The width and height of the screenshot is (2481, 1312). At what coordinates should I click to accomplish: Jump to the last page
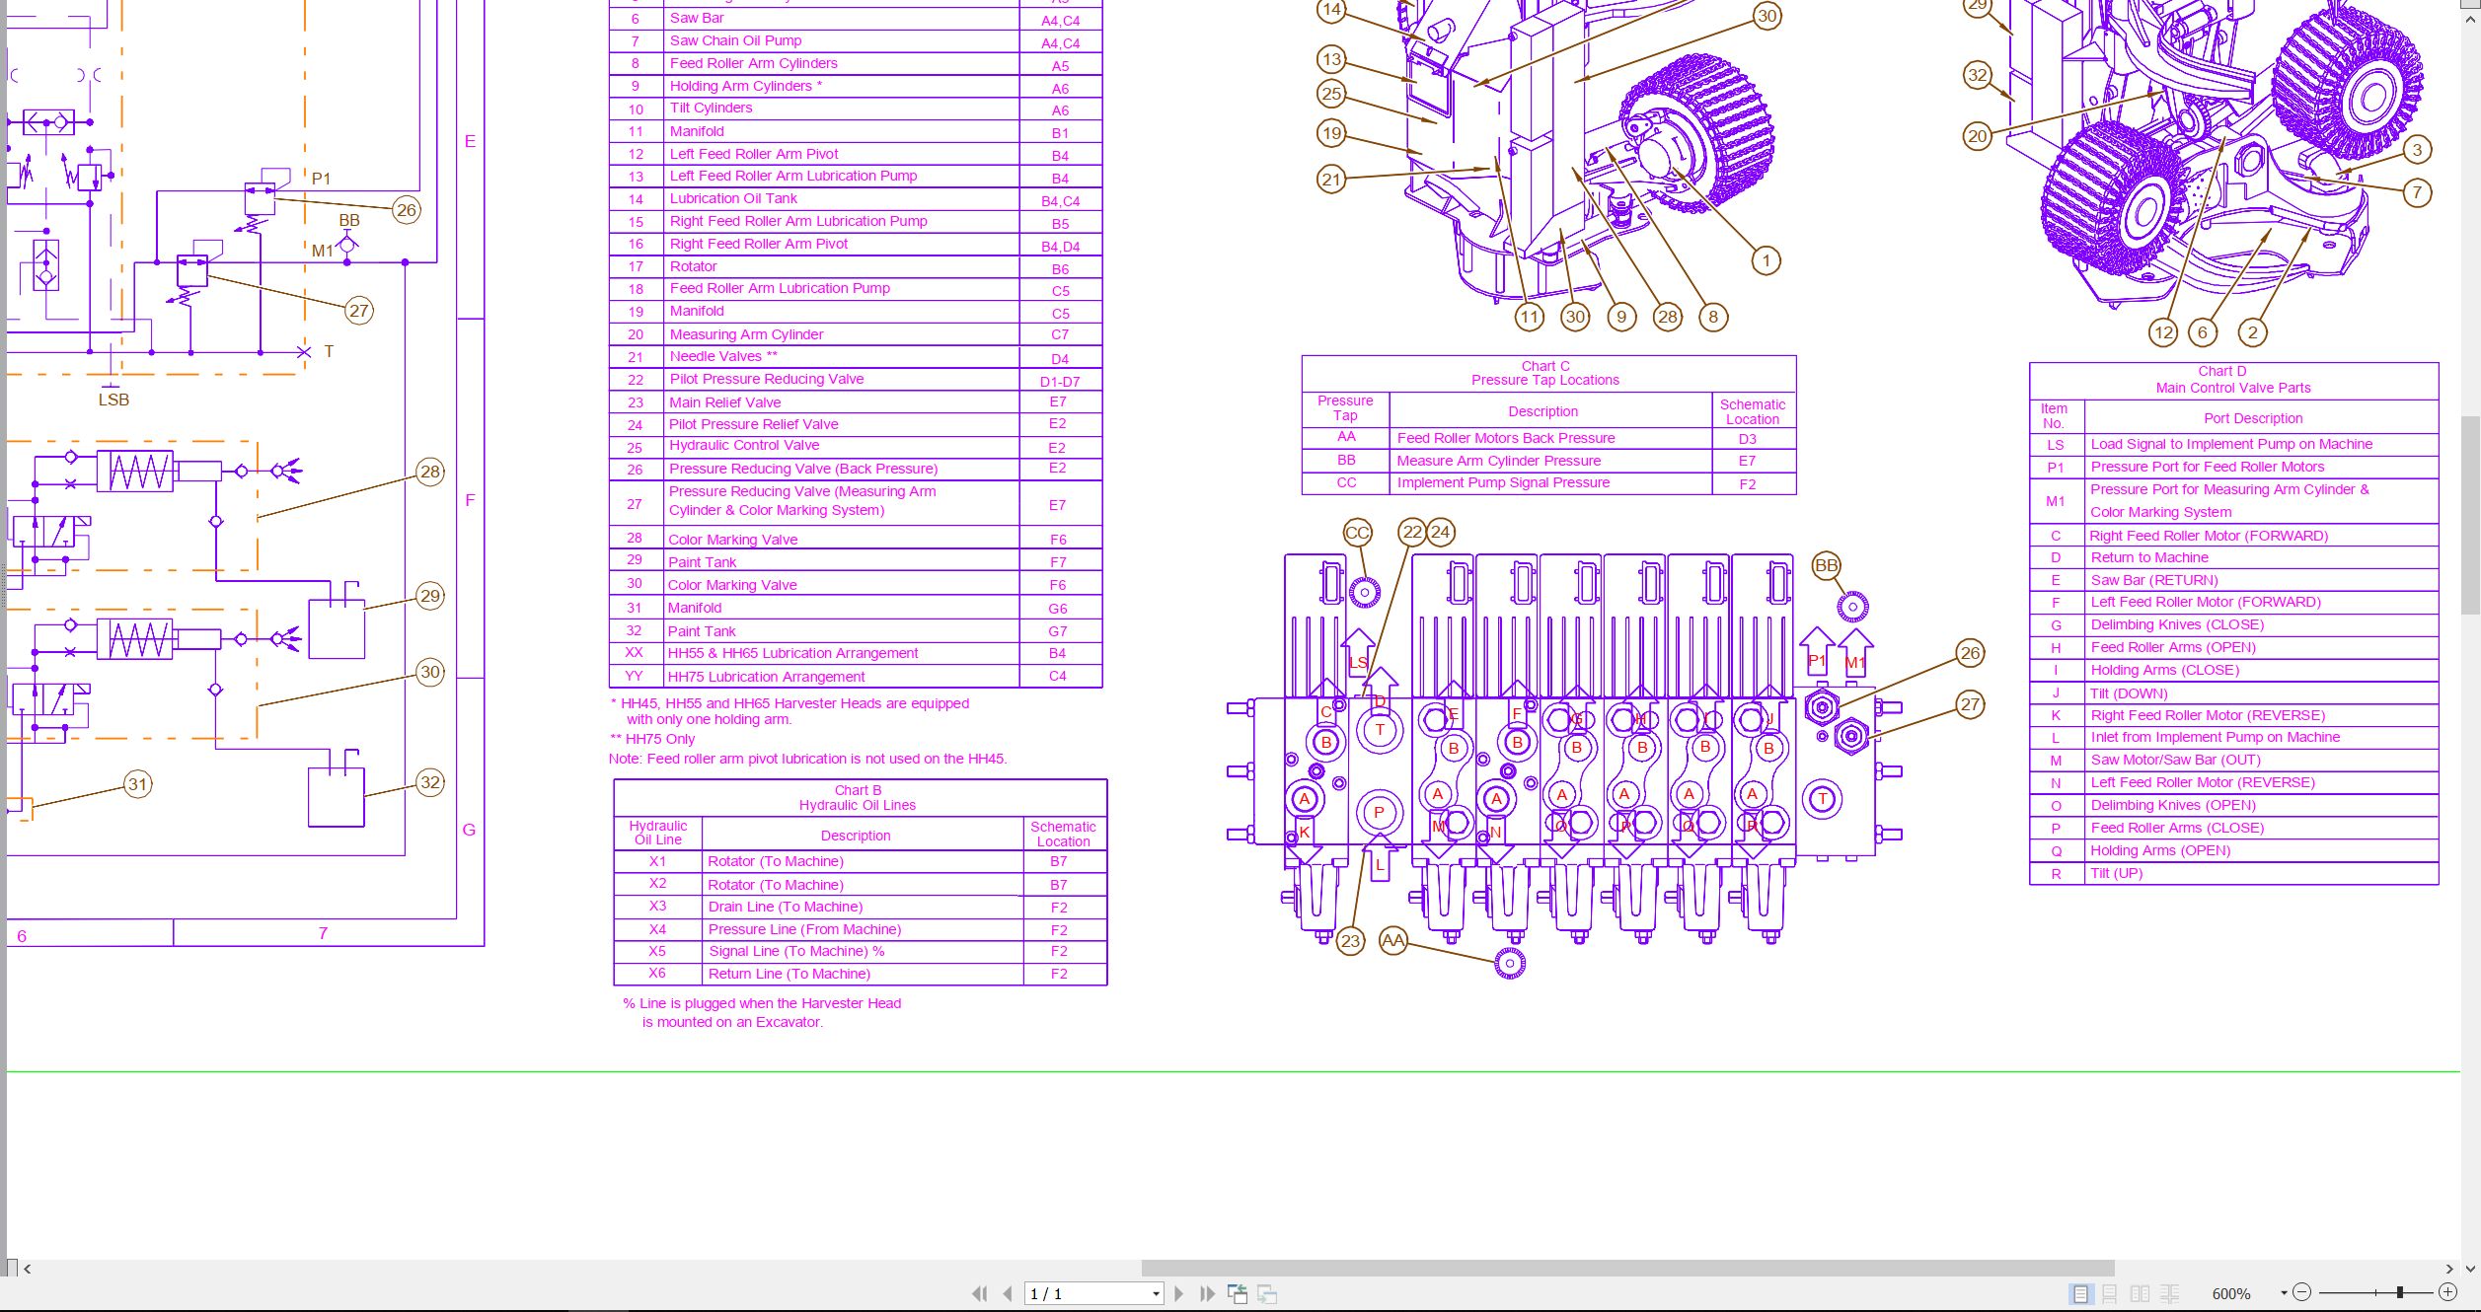1207,1293
